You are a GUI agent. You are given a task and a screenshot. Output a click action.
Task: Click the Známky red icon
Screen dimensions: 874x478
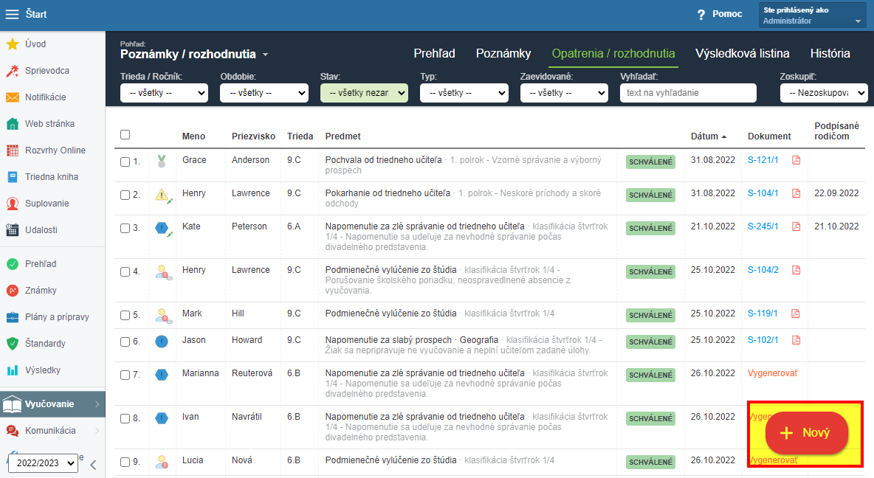point(13,290)
